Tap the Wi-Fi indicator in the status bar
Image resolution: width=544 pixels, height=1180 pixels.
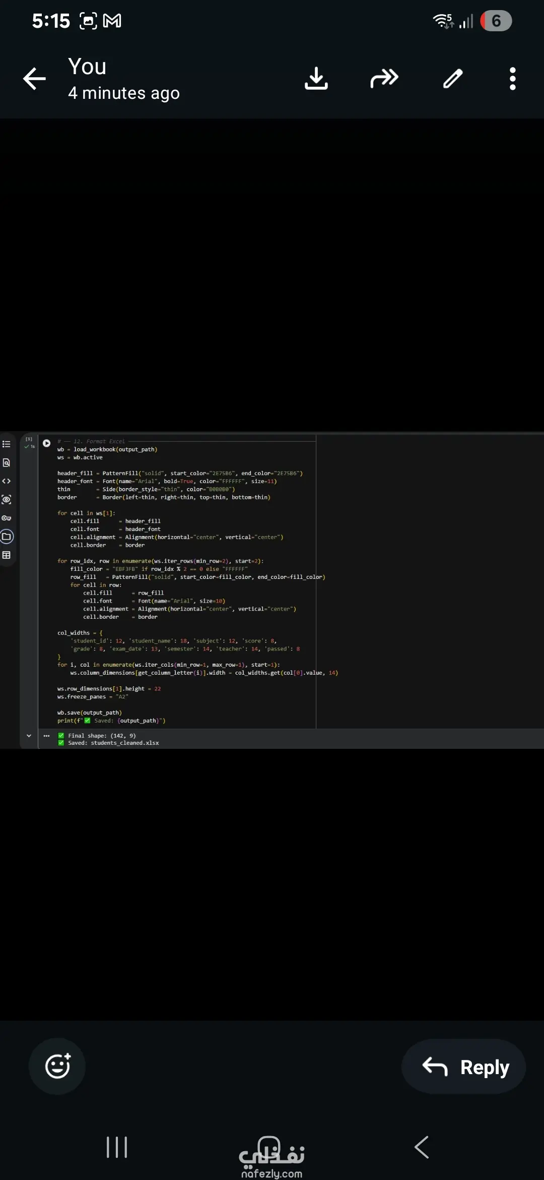(443, 21)
